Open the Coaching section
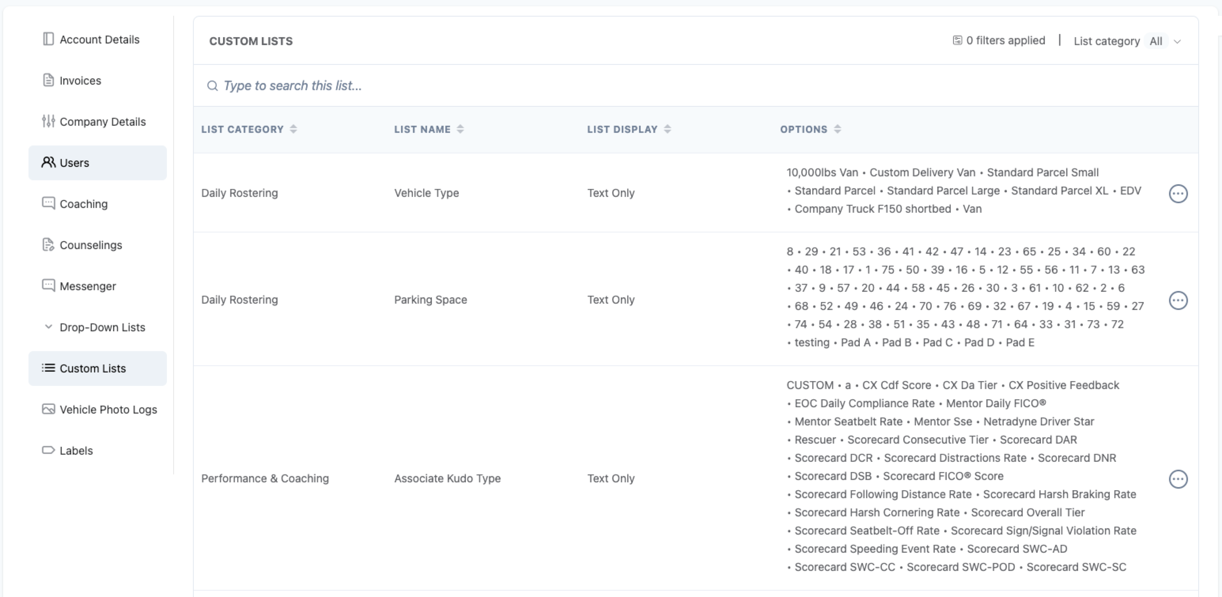The height and width of the screenshot is (597, 1222). click(83, 204)
